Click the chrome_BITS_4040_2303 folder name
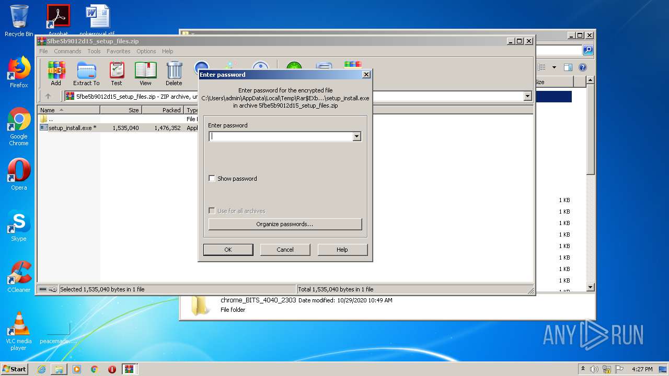The width and height of the screenshot is (669, 376). pyautogui.click(x=258, y=300)
